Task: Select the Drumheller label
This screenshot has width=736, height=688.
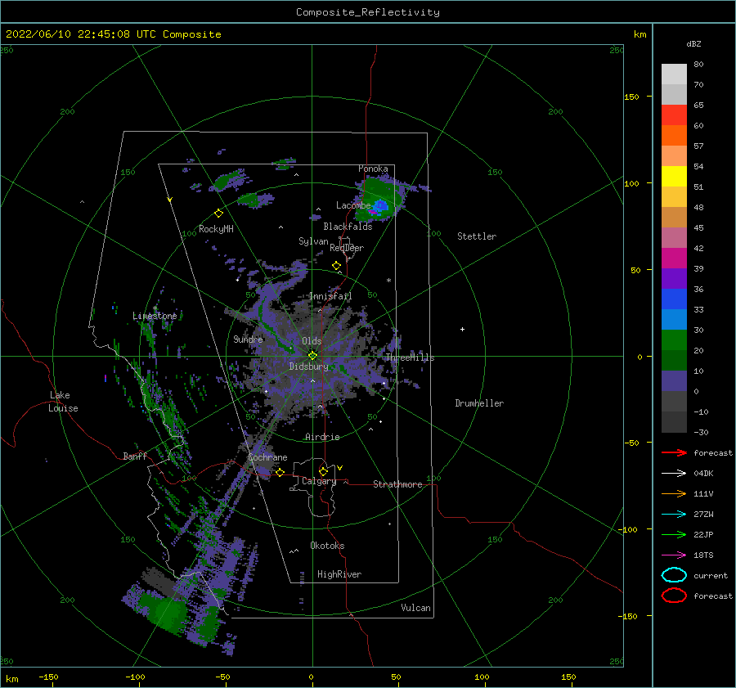Action: (479, 403)
